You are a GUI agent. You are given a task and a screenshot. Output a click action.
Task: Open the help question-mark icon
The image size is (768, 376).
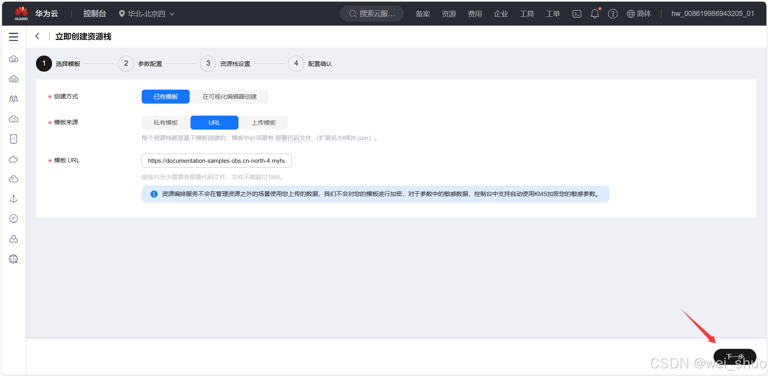pyautogui.click(x=613, y=14)
